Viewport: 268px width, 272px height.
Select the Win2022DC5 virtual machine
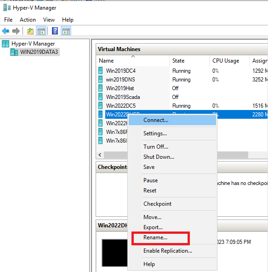coord(121,106)
